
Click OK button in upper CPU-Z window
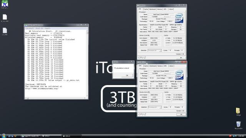(181, 58)
